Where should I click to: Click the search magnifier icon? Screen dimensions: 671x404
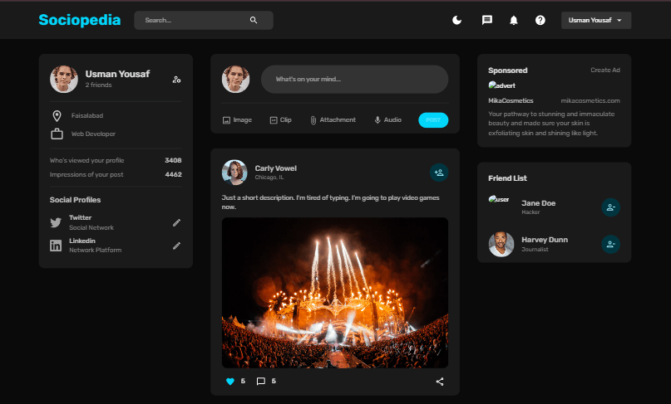point(254,20)
